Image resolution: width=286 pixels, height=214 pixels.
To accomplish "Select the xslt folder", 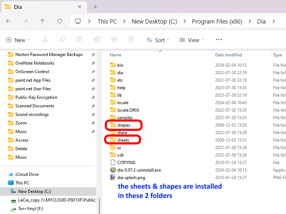I will click(117, 155).
